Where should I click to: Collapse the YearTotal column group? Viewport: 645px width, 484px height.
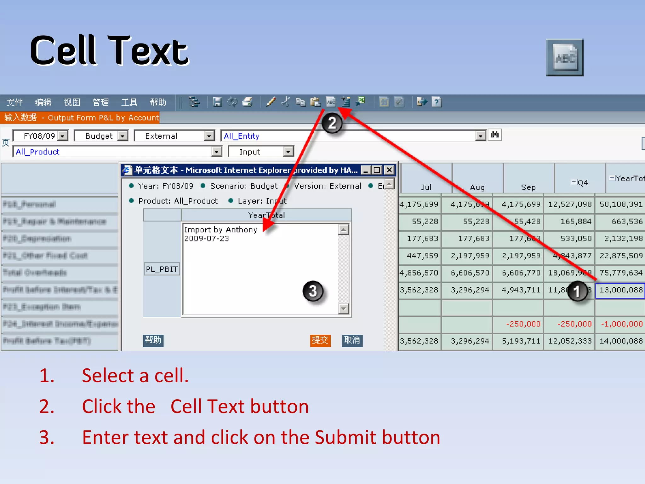point(612,178)
